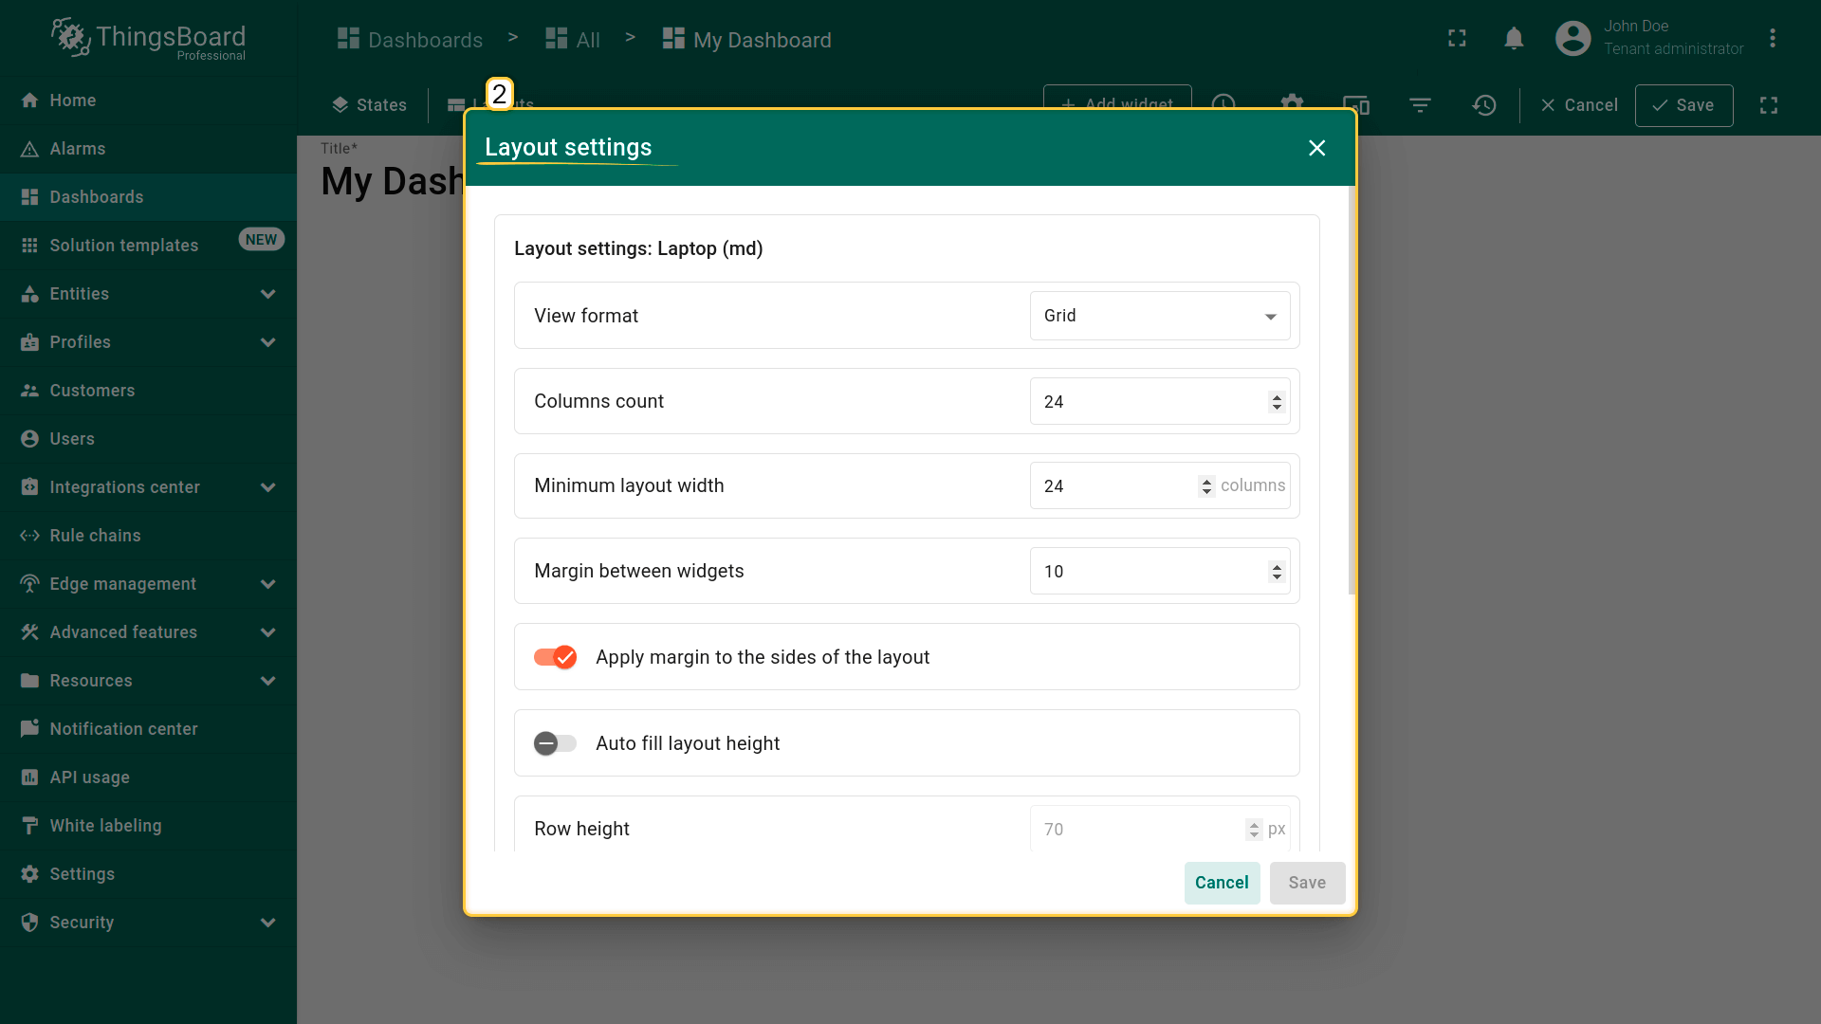Viewport: 1821px width, 1024px height.
Task: Open Alarms from the sidebar
Action: click(78, 149)
